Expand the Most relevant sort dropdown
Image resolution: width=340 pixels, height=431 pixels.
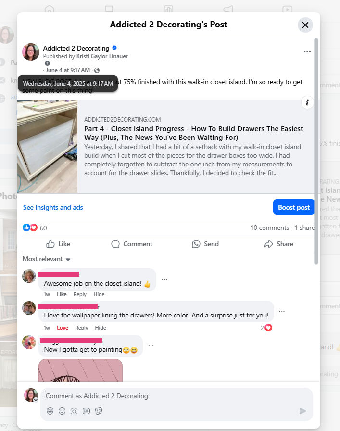[47, 259]
